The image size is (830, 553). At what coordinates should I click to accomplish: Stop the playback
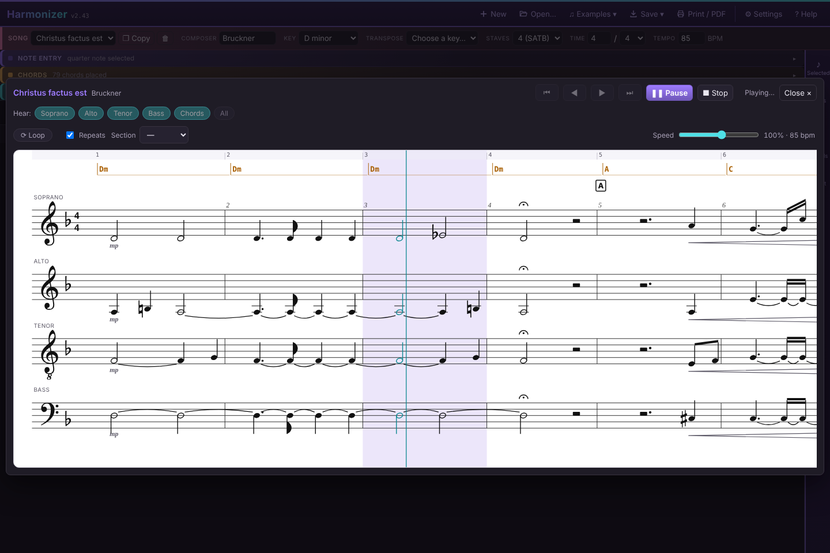click(715, 93)
